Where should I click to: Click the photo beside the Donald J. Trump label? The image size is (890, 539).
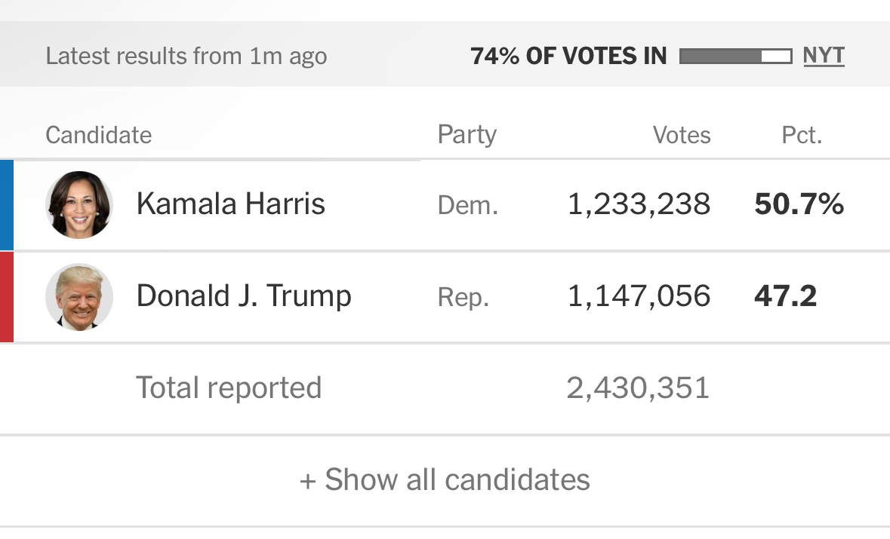pyautogui.click(x=79, y=296)
